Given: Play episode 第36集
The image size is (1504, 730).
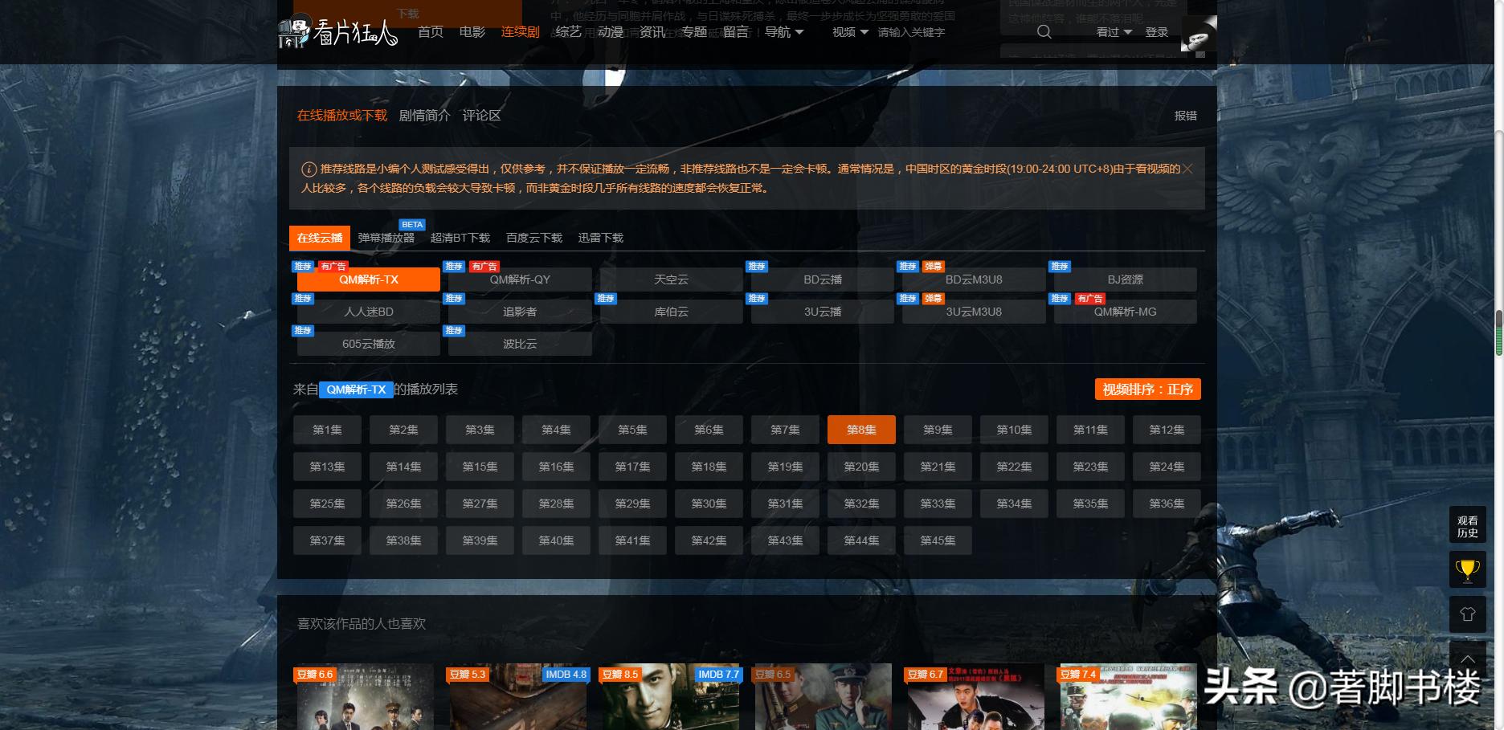Looking at the screenshot, I should [1167, 504].
